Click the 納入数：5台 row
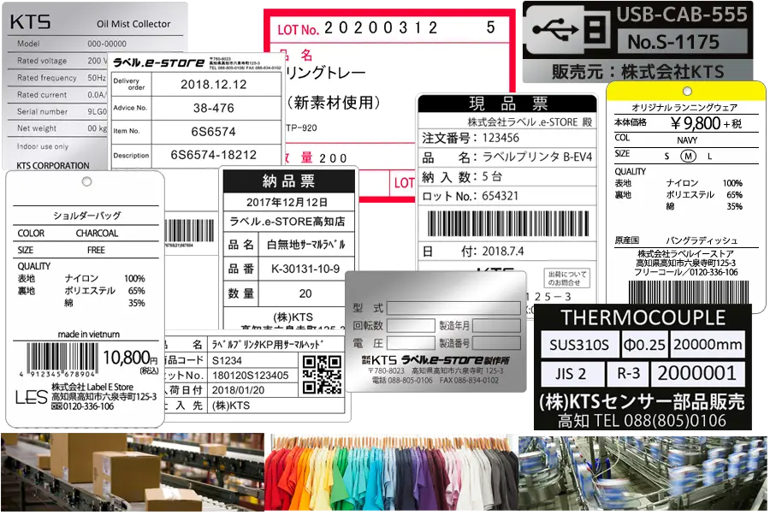 coord(507,177)
